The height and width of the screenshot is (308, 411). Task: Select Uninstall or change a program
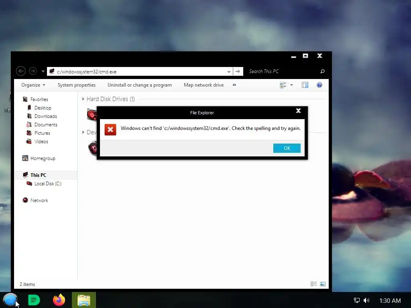point(139,85)
